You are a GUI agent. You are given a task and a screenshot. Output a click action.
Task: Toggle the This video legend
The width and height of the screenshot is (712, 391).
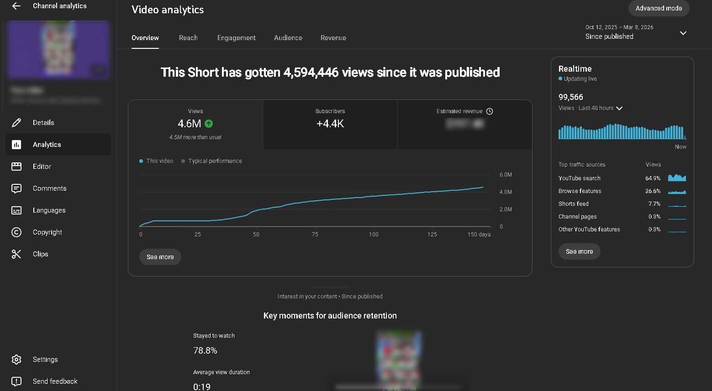pos(156,161)
